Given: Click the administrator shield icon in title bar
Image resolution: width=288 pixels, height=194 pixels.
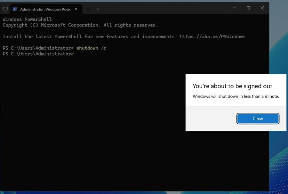Looking at the screenshot, I should [5, 9].
